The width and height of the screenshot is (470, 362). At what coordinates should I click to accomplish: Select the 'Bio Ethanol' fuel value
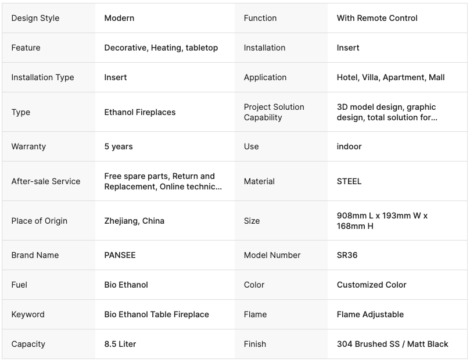126,285
